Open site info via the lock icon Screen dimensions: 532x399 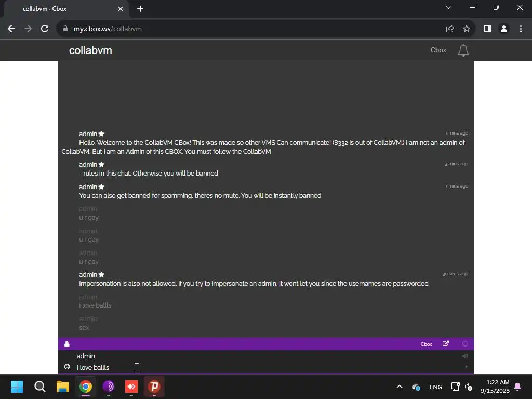pos(65,29)
